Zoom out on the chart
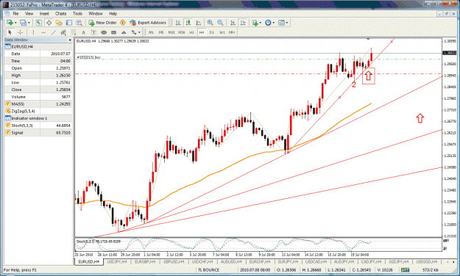The image size is (460, 276). [x=220, y=23]
